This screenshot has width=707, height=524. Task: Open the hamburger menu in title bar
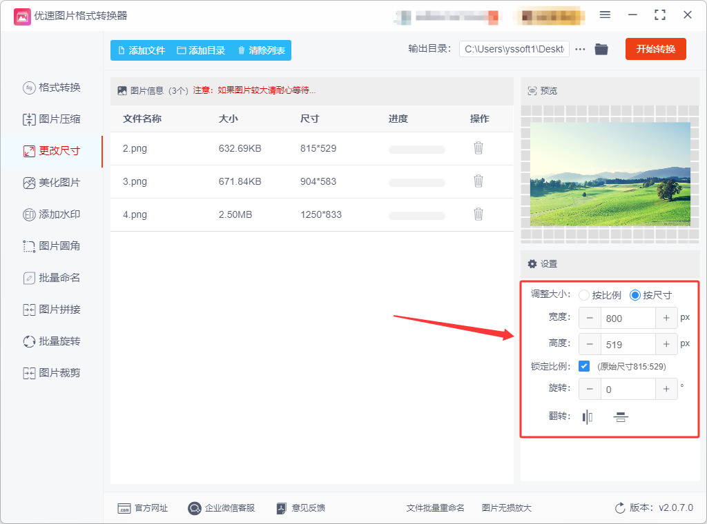pyautogui.click(x=605, y=15)
